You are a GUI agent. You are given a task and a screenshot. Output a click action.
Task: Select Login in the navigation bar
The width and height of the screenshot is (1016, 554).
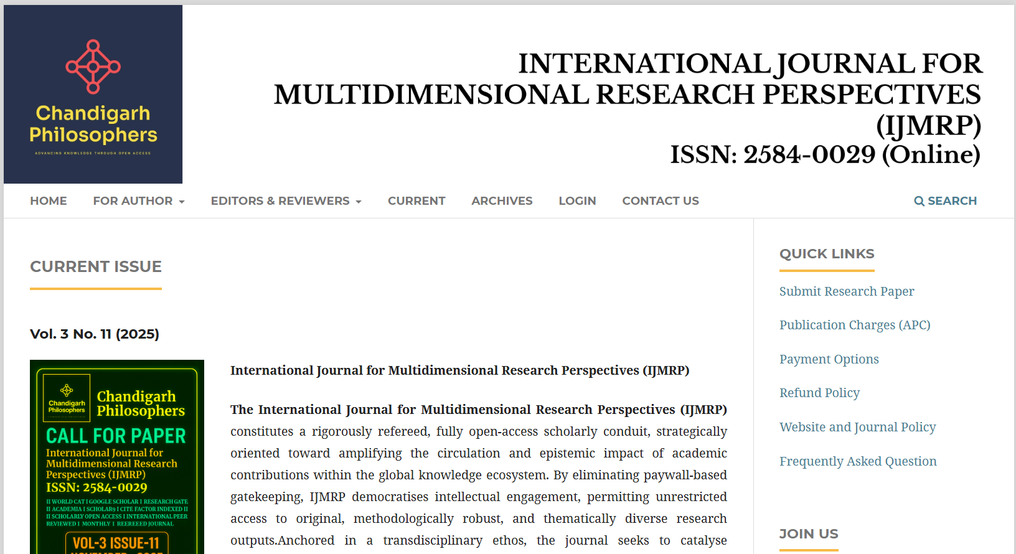(577, 201)
